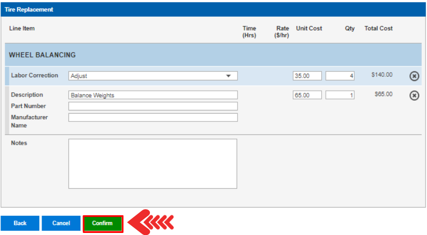Image resolution: width=427 pixels, height=235 pixels.
Task: Click the Description field with Balance Weights
Action: coord(153,95)
